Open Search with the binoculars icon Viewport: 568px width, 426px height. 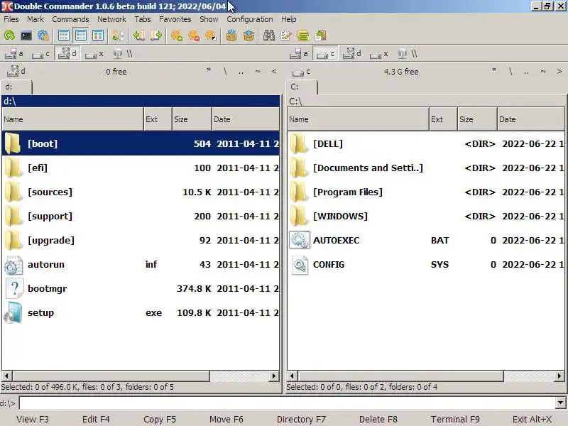[269, 35]
